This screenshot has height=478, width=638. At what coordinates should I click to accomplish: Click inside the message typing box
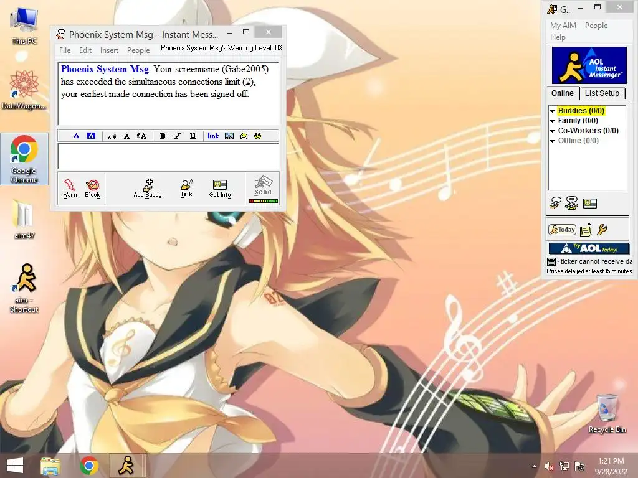[168, 156]
